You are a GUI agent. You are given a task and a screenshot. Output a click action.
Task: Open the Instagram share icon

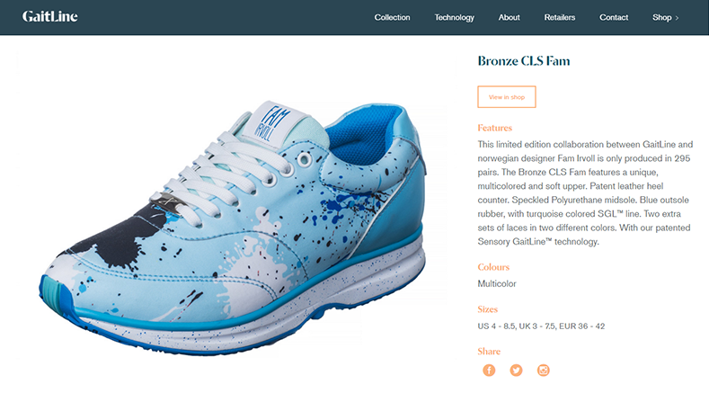coord(543,371)
